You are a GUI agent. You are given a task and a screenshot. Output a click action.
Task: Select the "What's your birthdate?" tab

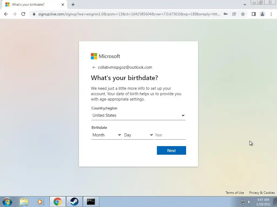click(34, 5)
